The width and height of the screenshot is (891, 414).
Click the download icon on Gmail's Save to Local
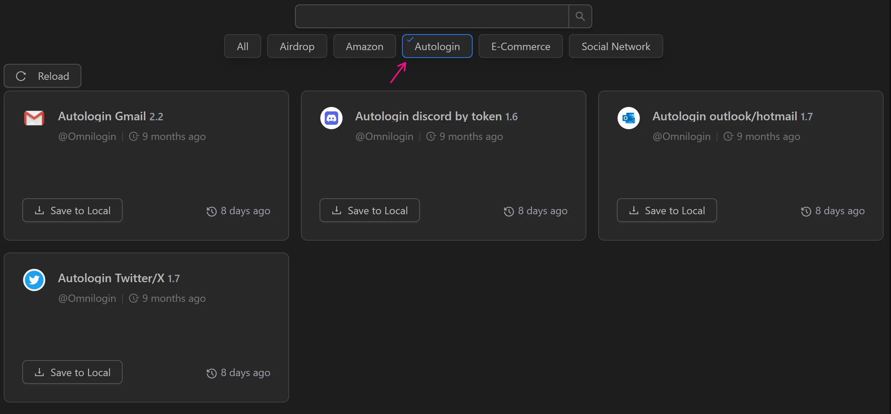(x=39, y=210)
